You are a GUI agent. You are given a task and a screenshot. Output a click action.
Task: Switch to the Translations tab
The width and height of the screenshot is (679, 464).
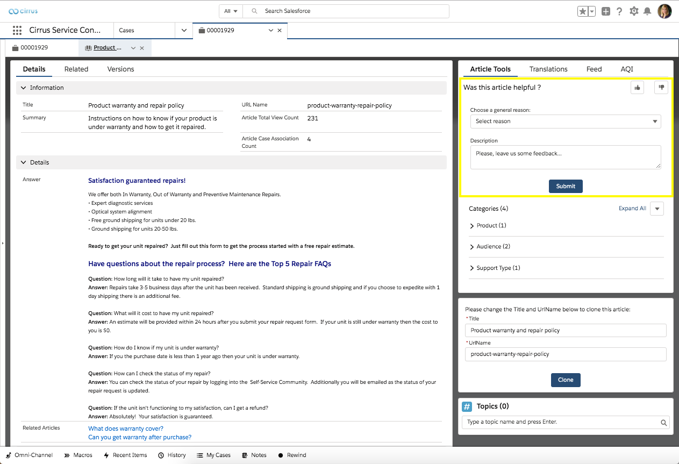pos(548,69)
